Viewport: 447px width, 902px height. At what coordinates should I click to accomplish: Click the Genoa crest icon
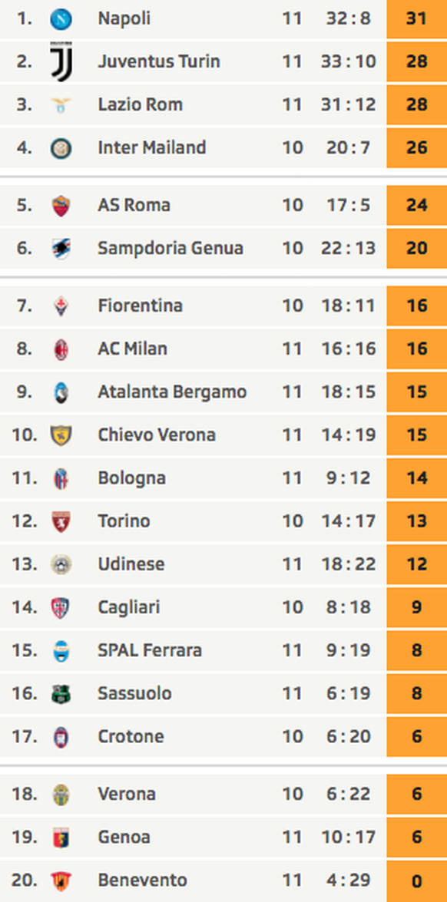(61, 838)
